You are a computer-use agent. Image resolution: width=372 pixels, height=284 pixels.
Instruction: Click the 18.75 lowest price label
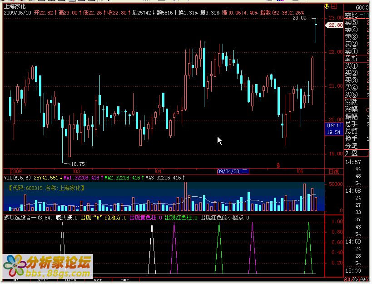(78, 164)
